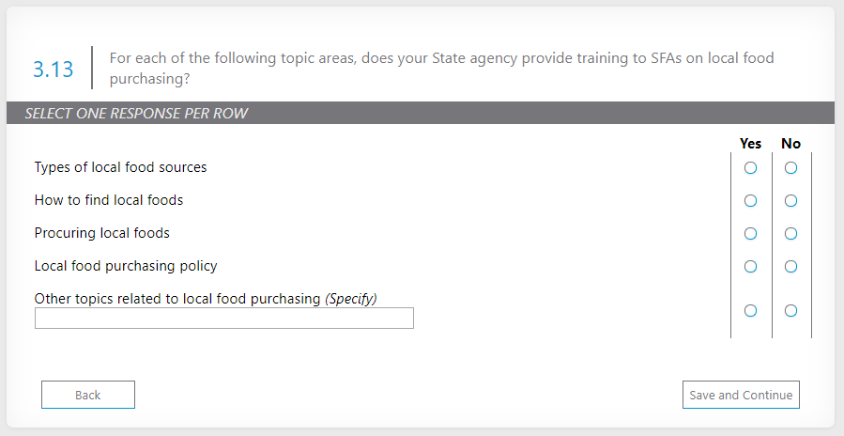The height and width of the screenshot is (436, 844).
Task: Click the 'Local food purchasing policy' label
Action: [x=126, y=266]
